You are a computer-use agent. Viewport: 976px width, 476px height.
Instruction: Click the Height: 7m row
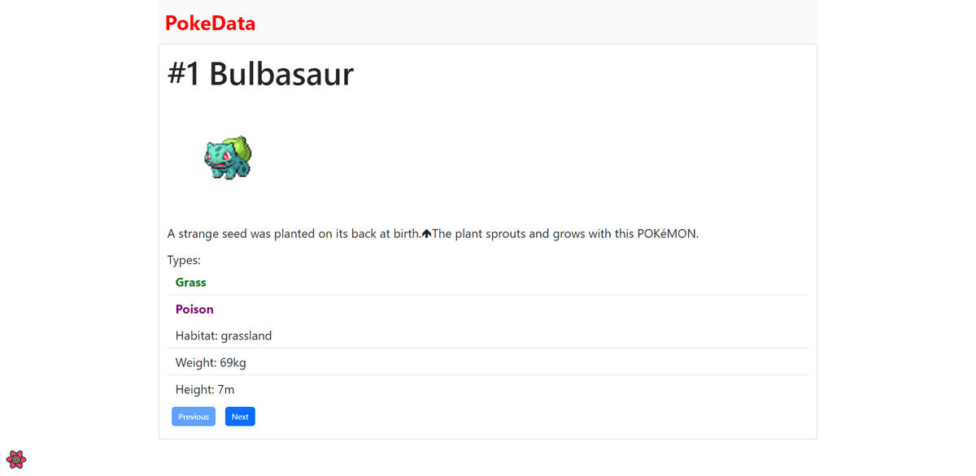point(488,389)
